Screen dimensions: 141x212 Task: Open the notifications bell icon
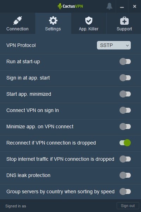(109, 6)
